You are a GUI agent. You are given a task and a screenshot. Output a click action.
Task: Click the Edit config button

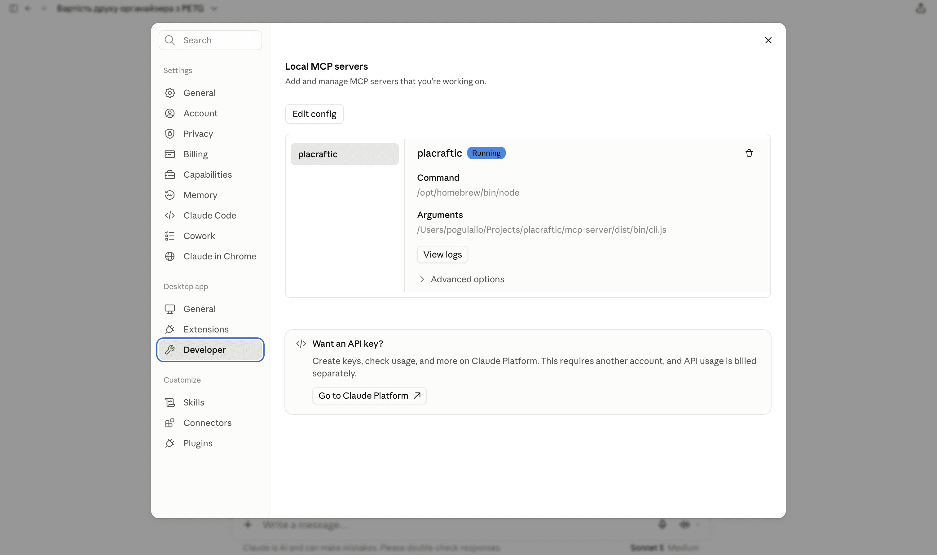[314, 114]
